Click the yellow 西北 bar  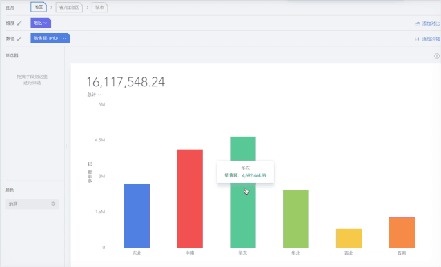(349, 238)
